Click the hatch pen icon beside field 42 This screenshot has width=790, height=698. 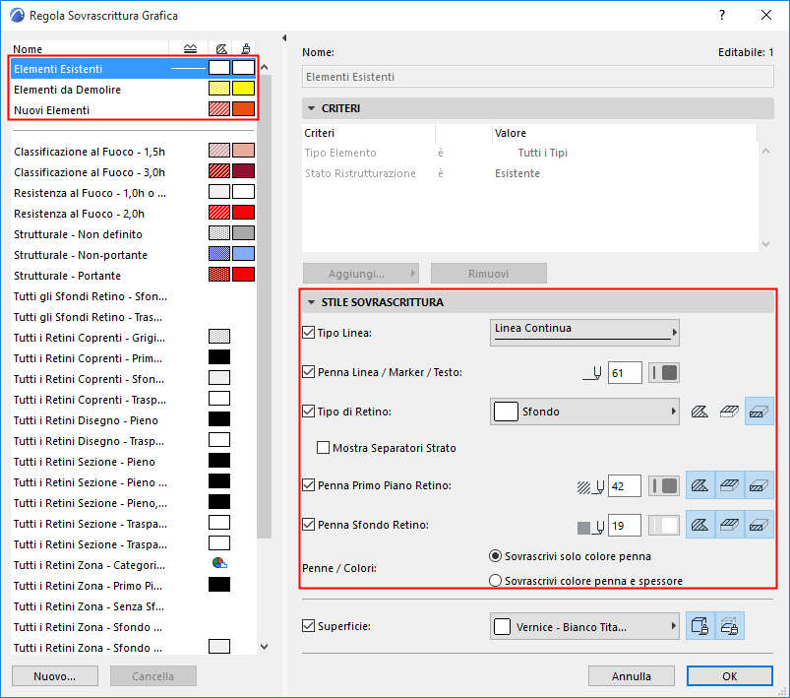pos(590,486)
